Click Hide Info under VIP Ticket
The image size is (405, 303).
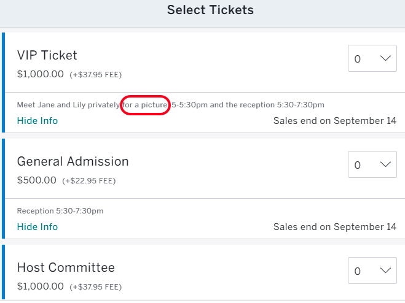[x=37, y=121]
